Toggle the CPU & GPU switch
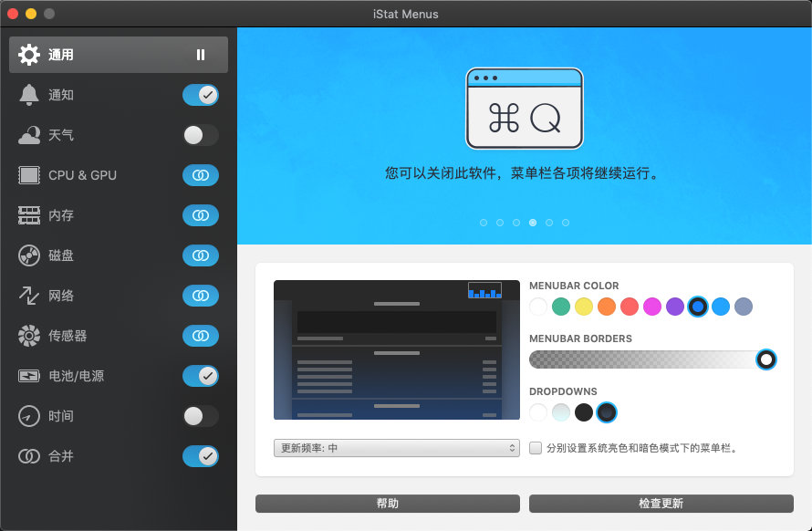Screen dimensions: 812x531 (201, 175)
